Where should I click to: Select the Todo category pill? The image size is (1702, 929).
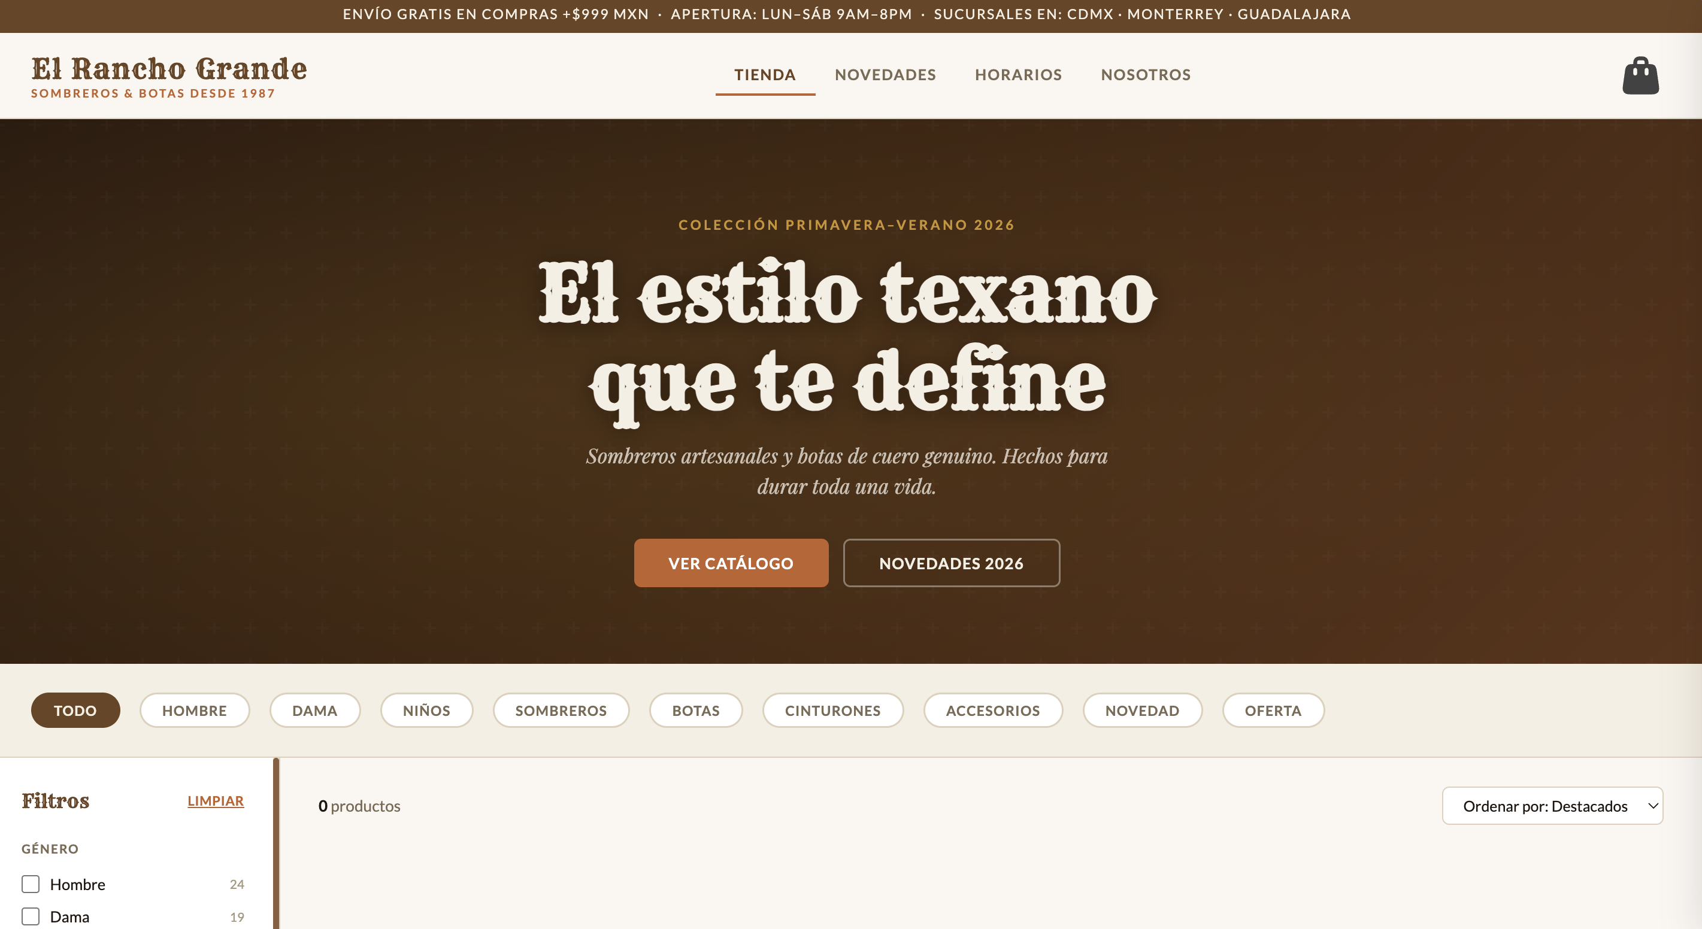(x=75, y=710)
